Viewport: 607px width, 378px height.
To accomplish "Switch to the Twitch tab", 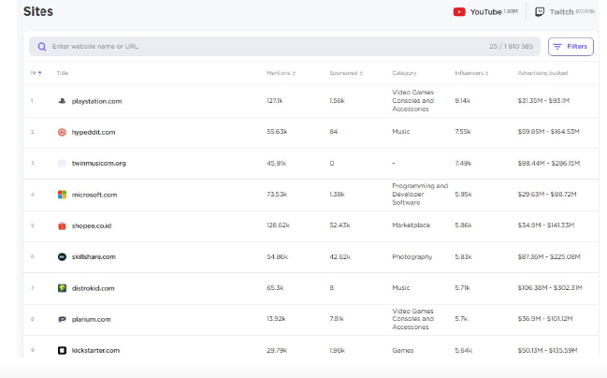I will 566,12.
